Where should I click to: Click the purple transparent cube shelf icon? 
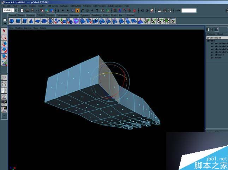pyautogui.click(x=76, y=21)
